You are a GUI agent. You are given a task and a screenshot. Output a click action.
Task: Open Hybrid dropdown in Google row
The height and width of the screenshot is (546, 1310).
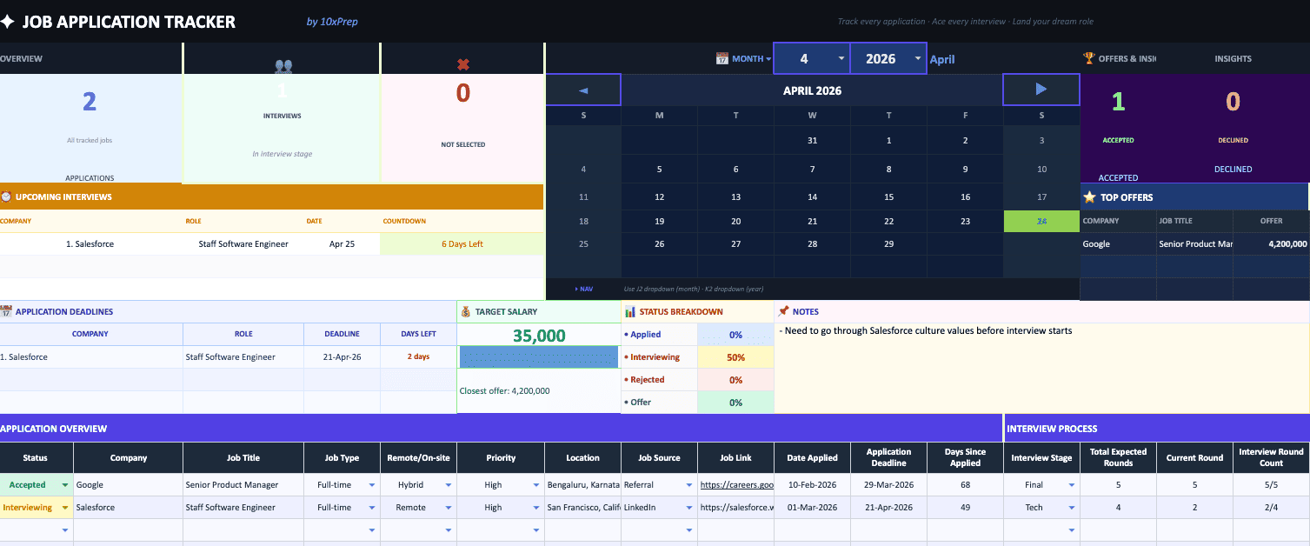(x=449, y=485)
